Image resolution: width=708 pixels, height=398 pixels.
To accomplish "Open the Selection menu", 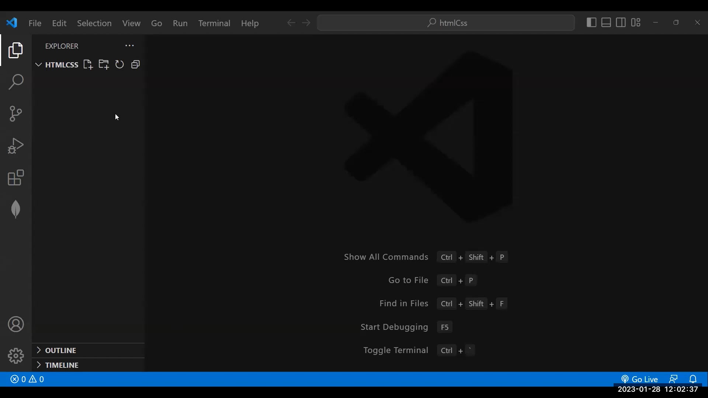I will pyautogui.click(x=94, y=23).
